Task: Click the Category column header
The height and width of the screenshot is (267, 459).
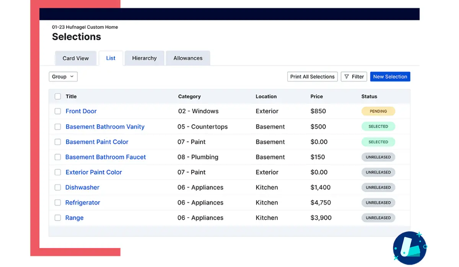Action: [189, 97]
